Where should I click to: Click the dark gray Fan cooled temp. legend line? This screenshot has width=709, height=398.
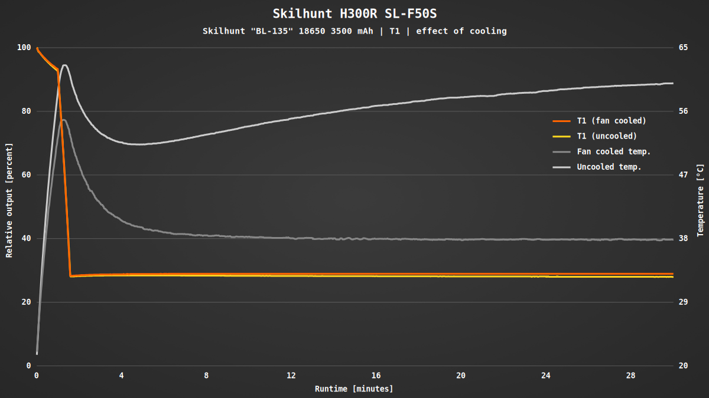point(561,152)
